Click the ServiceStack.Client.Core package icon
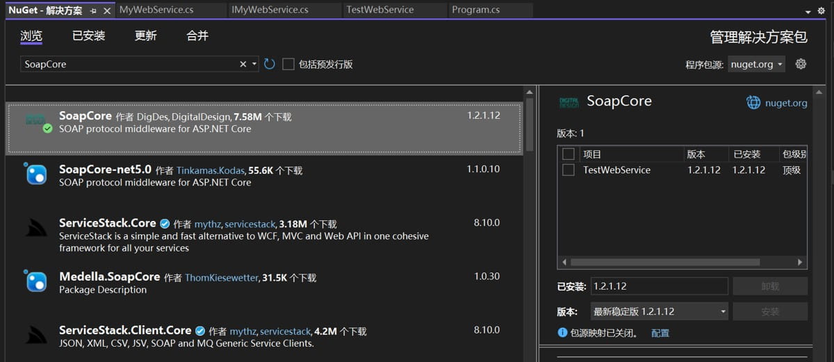The width and height of the screenshot is (834, 362). click(36, 335)
